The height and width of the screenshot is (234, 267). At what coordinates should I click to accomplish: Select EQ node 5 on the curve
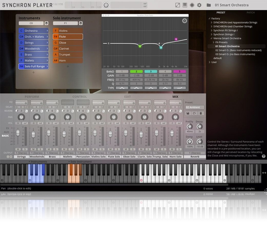(176, 39)
